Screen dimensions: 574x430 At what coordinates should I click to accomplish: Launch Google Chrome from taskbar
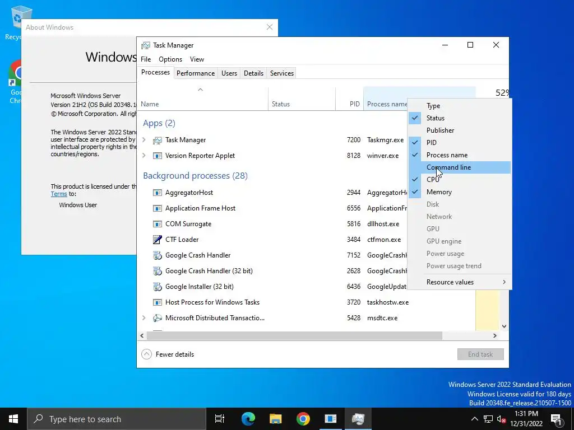[x=303, y=419]
